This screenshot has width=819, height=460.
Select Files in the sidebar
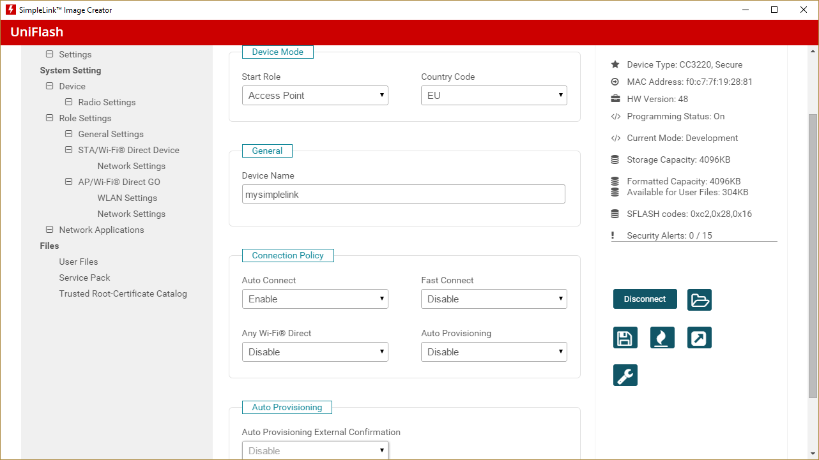click(x=49, y=246)
